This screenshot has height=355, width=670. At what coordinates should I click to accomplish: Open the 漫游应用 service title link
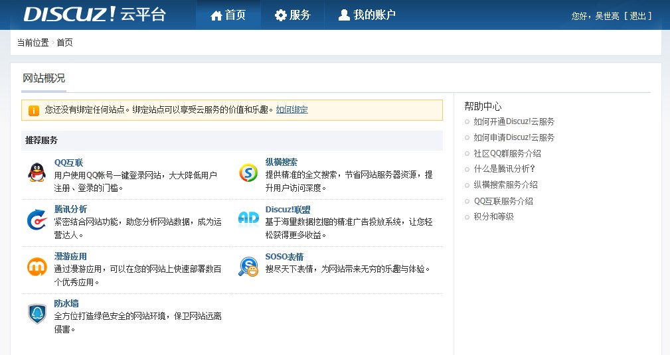coord(70,256)
